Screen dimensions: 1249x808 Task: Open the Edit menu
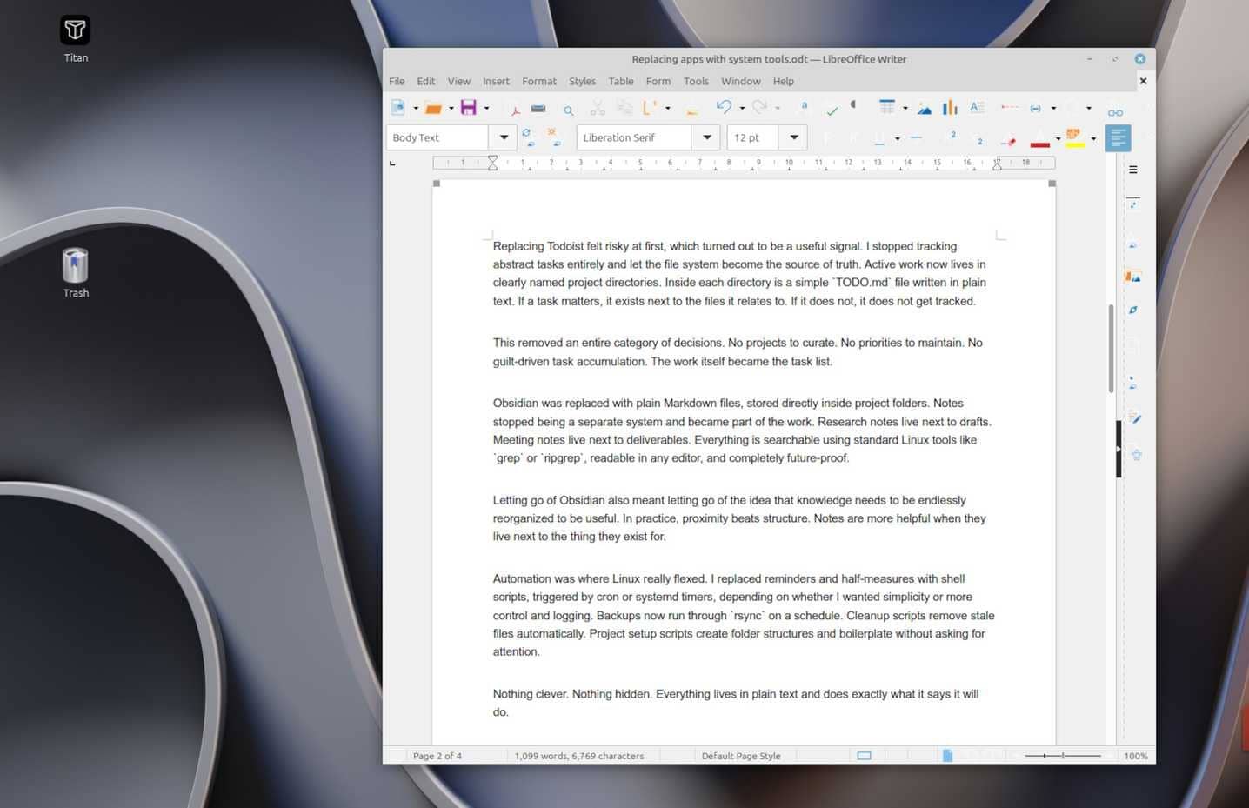[426, 81]
